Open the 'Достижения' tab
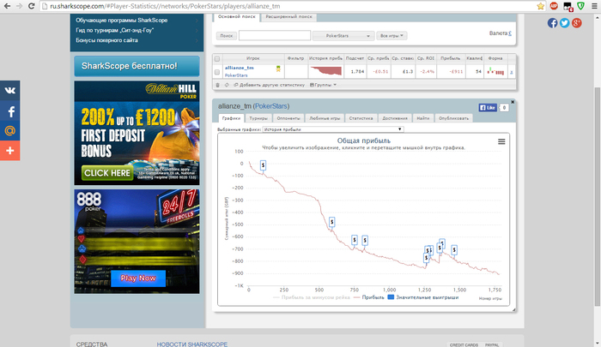Screen dimensions: 601x347 pos(395,118)
